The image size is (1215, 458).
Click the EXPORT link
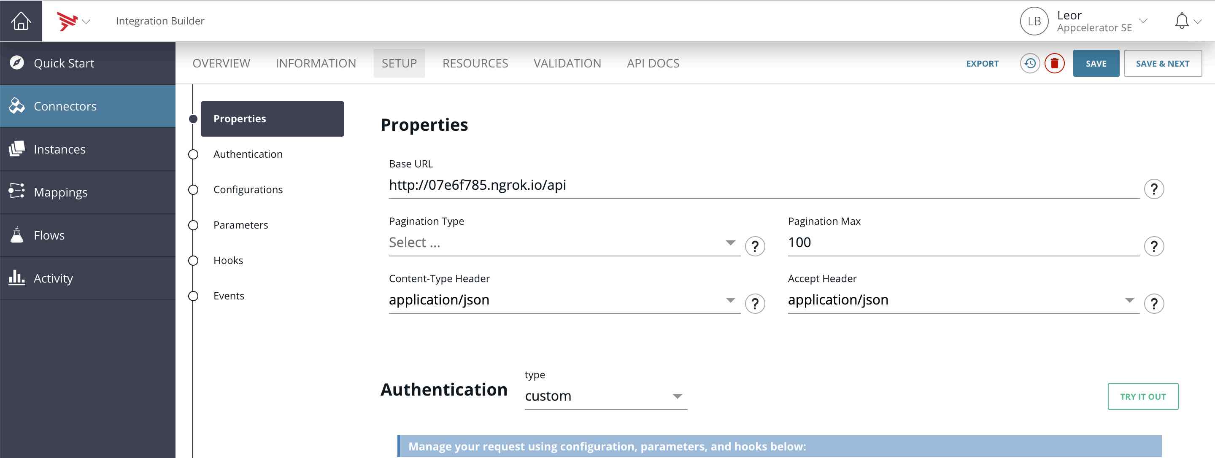point(982,64)
